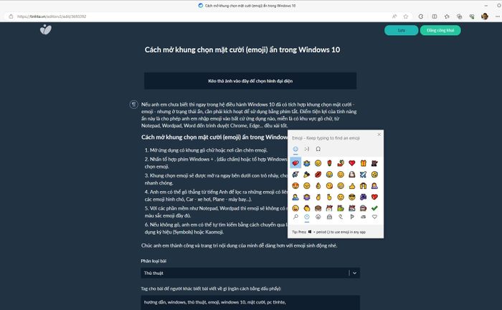Click the Đăng công khai publish button
The image size is (502, 310).
click(x=440, y=30)
